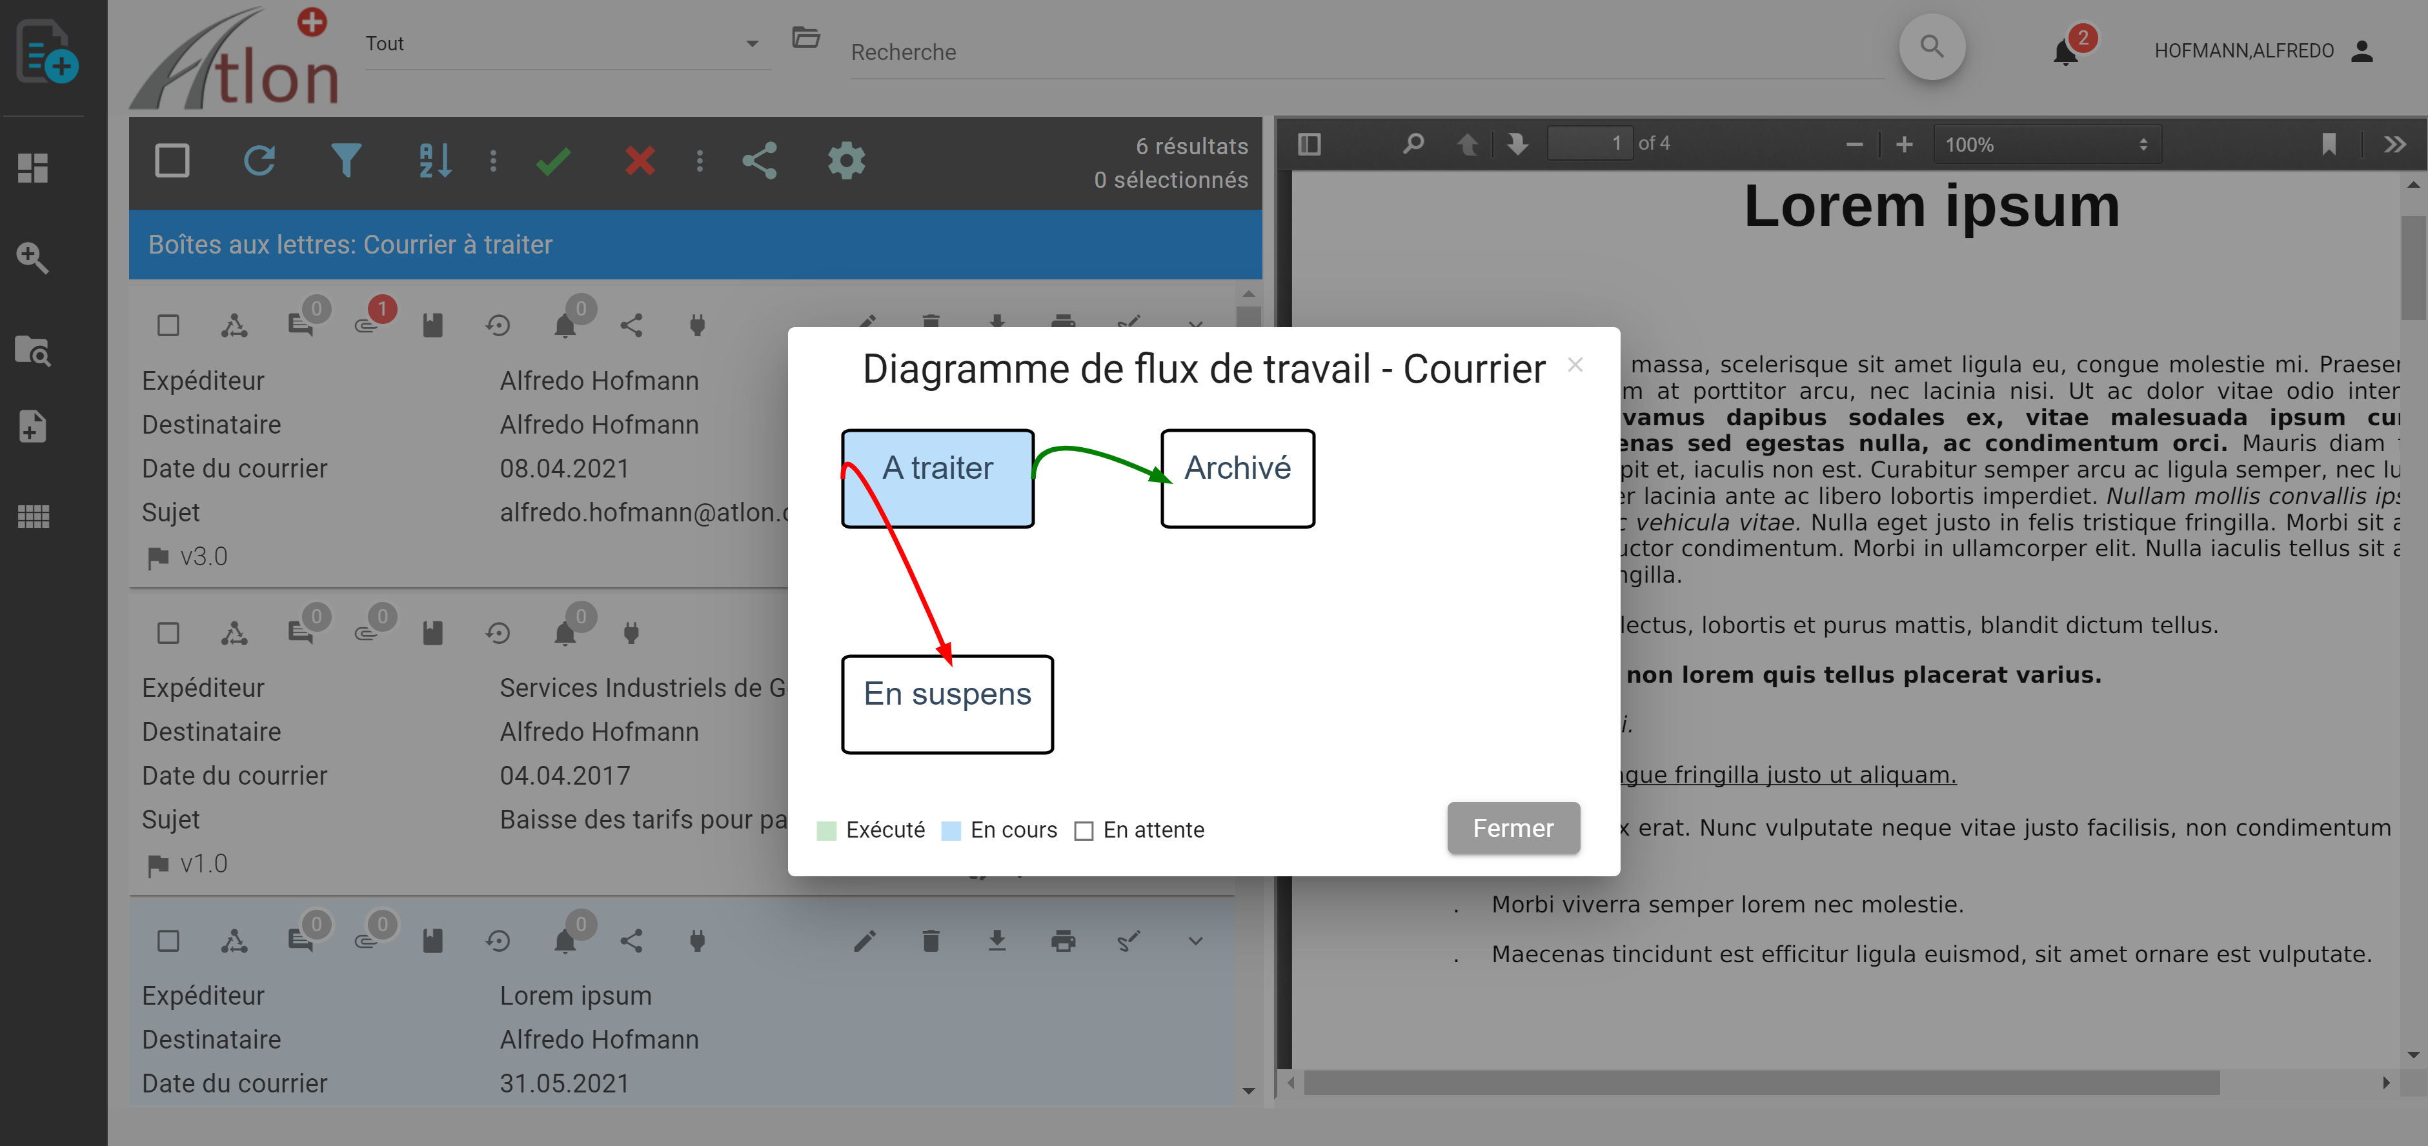Open find-in-document in PDF viewer

tap(1413, 144)
